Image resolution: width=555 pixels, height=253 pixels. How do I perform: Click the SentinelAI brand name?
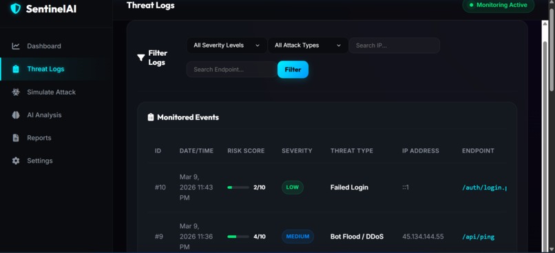tap(51, 9)
